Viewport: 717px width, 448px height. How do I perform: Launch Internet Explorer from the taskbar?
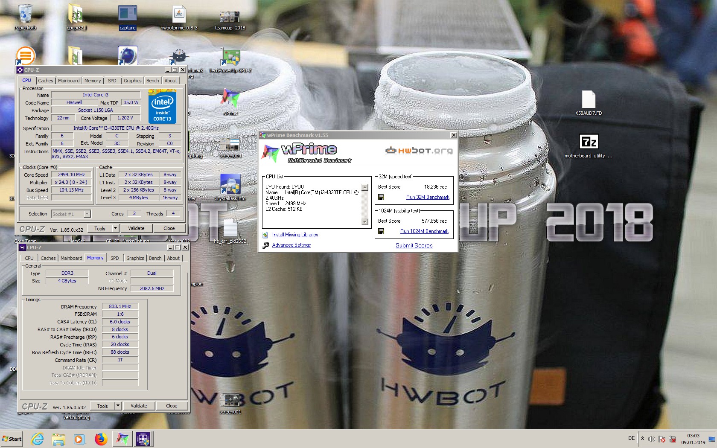click(x=38, y=439)
